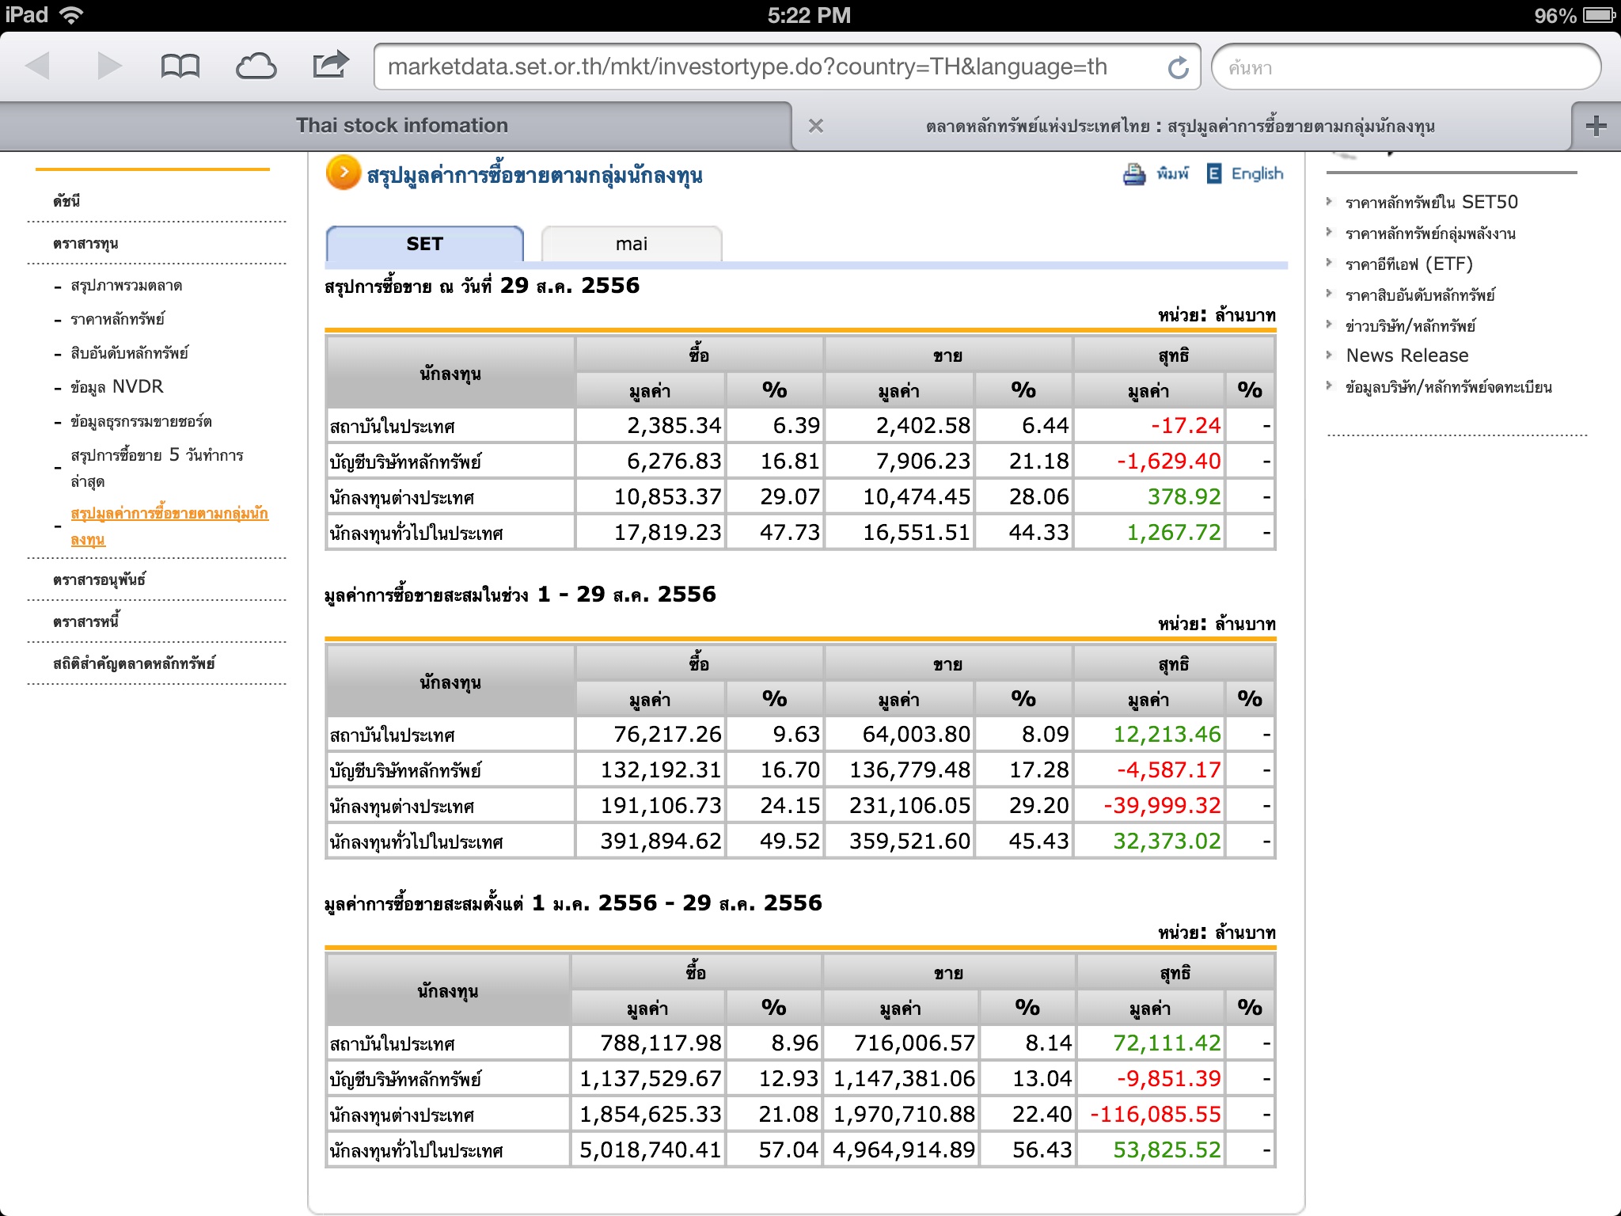Expand the News Release item

click(1407, 355)
